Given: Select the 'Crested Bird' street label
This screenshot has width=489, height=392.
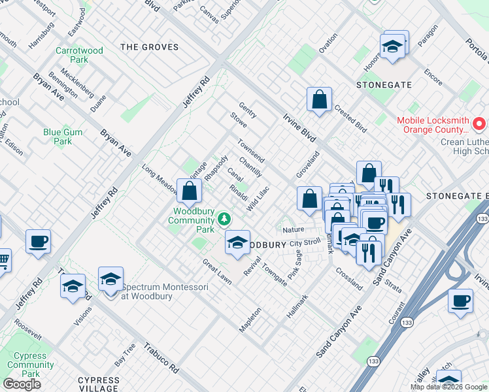Looking at the screenshot, I should click(350, 119).
